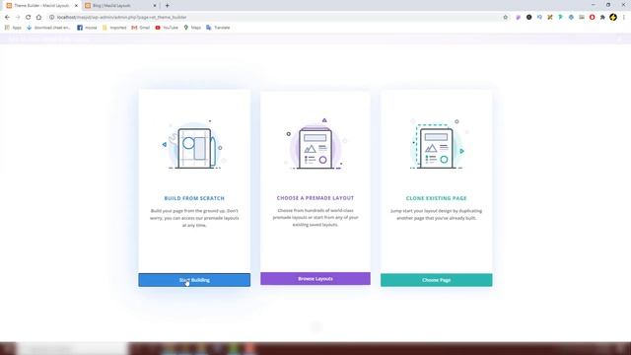Click the Choose Page button
The height and width of the screenshot is (355, 631).
click(x=436, y=280)
